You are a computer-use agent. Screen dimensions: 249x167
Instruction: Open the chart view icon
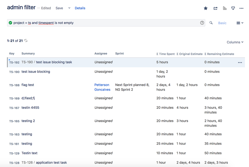pos(225,8)
